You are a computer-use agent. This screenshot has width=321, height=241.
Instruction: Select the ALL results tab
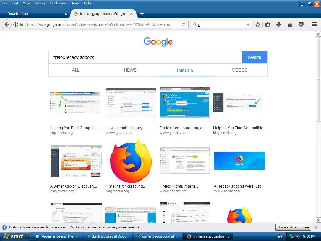(76, 70)
